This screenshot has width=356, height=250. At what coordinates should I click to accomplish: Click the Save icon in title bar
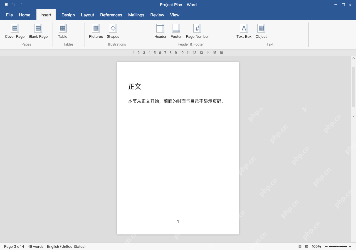6,5
